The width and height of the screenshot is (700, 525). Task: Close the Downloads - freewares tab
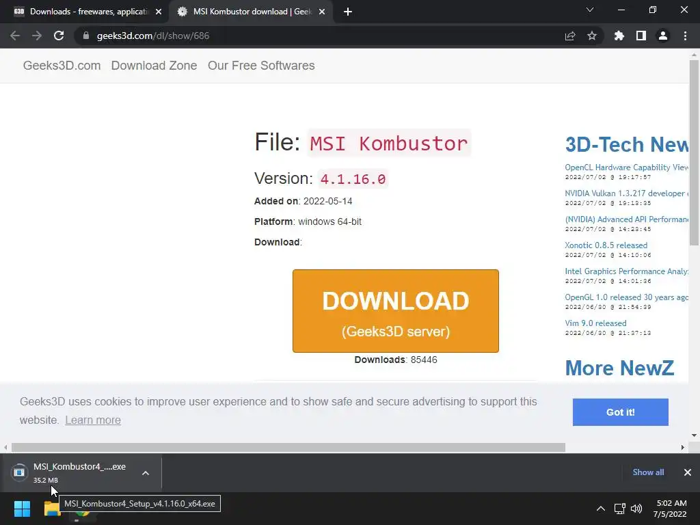159,12
